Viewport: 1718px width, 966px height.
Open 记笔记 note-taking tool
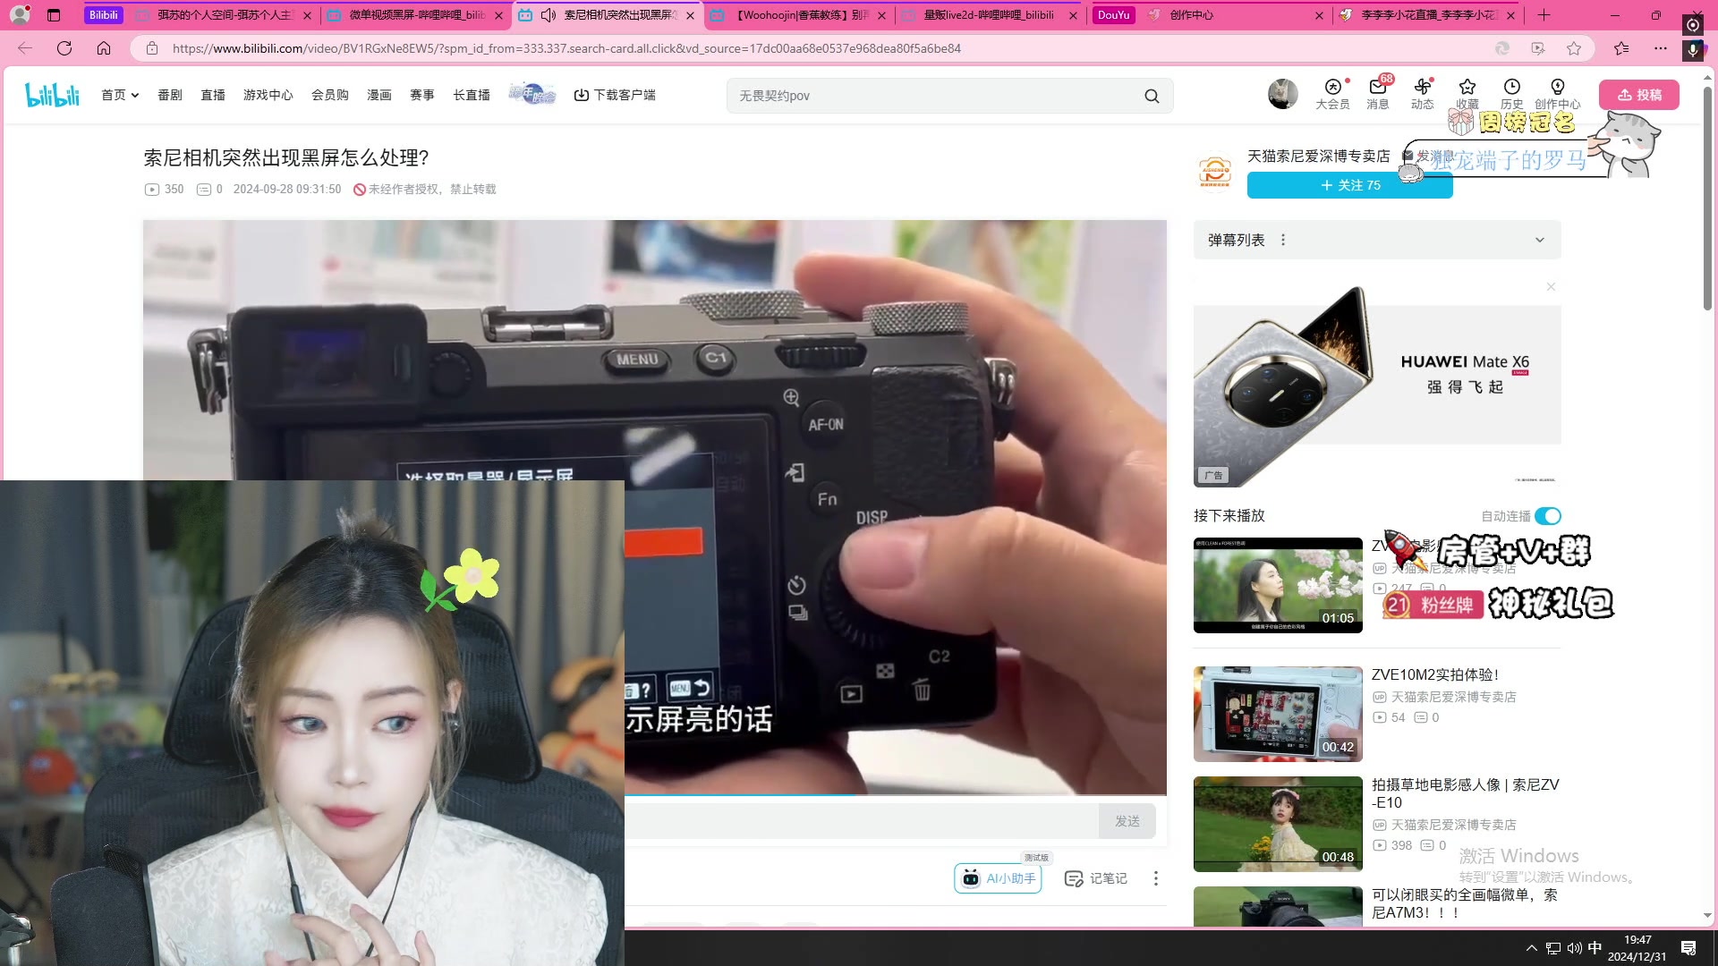pyautogui.click(x=1096, y=878)
